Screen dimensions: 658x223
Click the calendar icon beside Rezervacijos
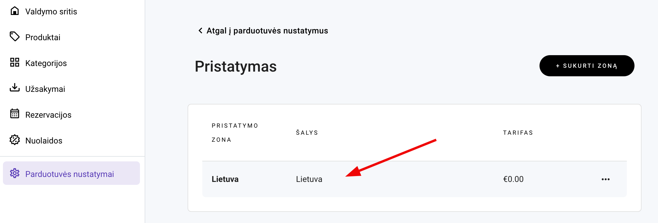14,114
